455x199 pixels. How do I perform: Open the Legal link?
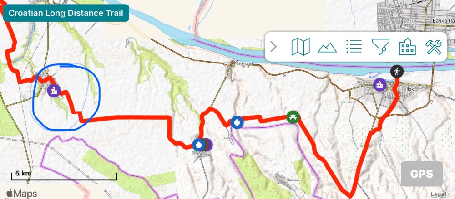439,194
